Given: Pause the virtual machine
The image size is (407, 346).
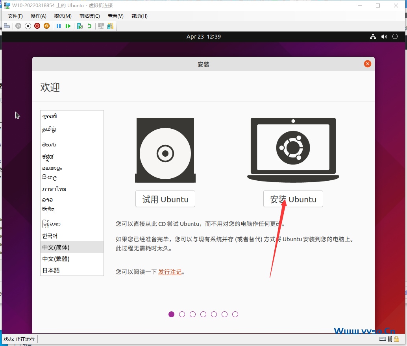Looking at the screenshot, I should [58, 26].
